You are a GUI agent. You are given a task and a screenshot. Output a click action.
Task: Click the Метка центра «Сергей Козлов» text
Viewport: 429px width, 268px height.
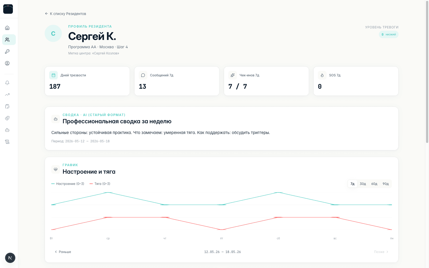[94, 53]
